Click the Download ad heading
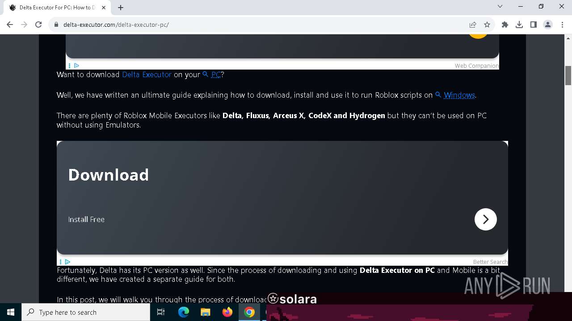The image size is (572, 321). pos(109,175)
